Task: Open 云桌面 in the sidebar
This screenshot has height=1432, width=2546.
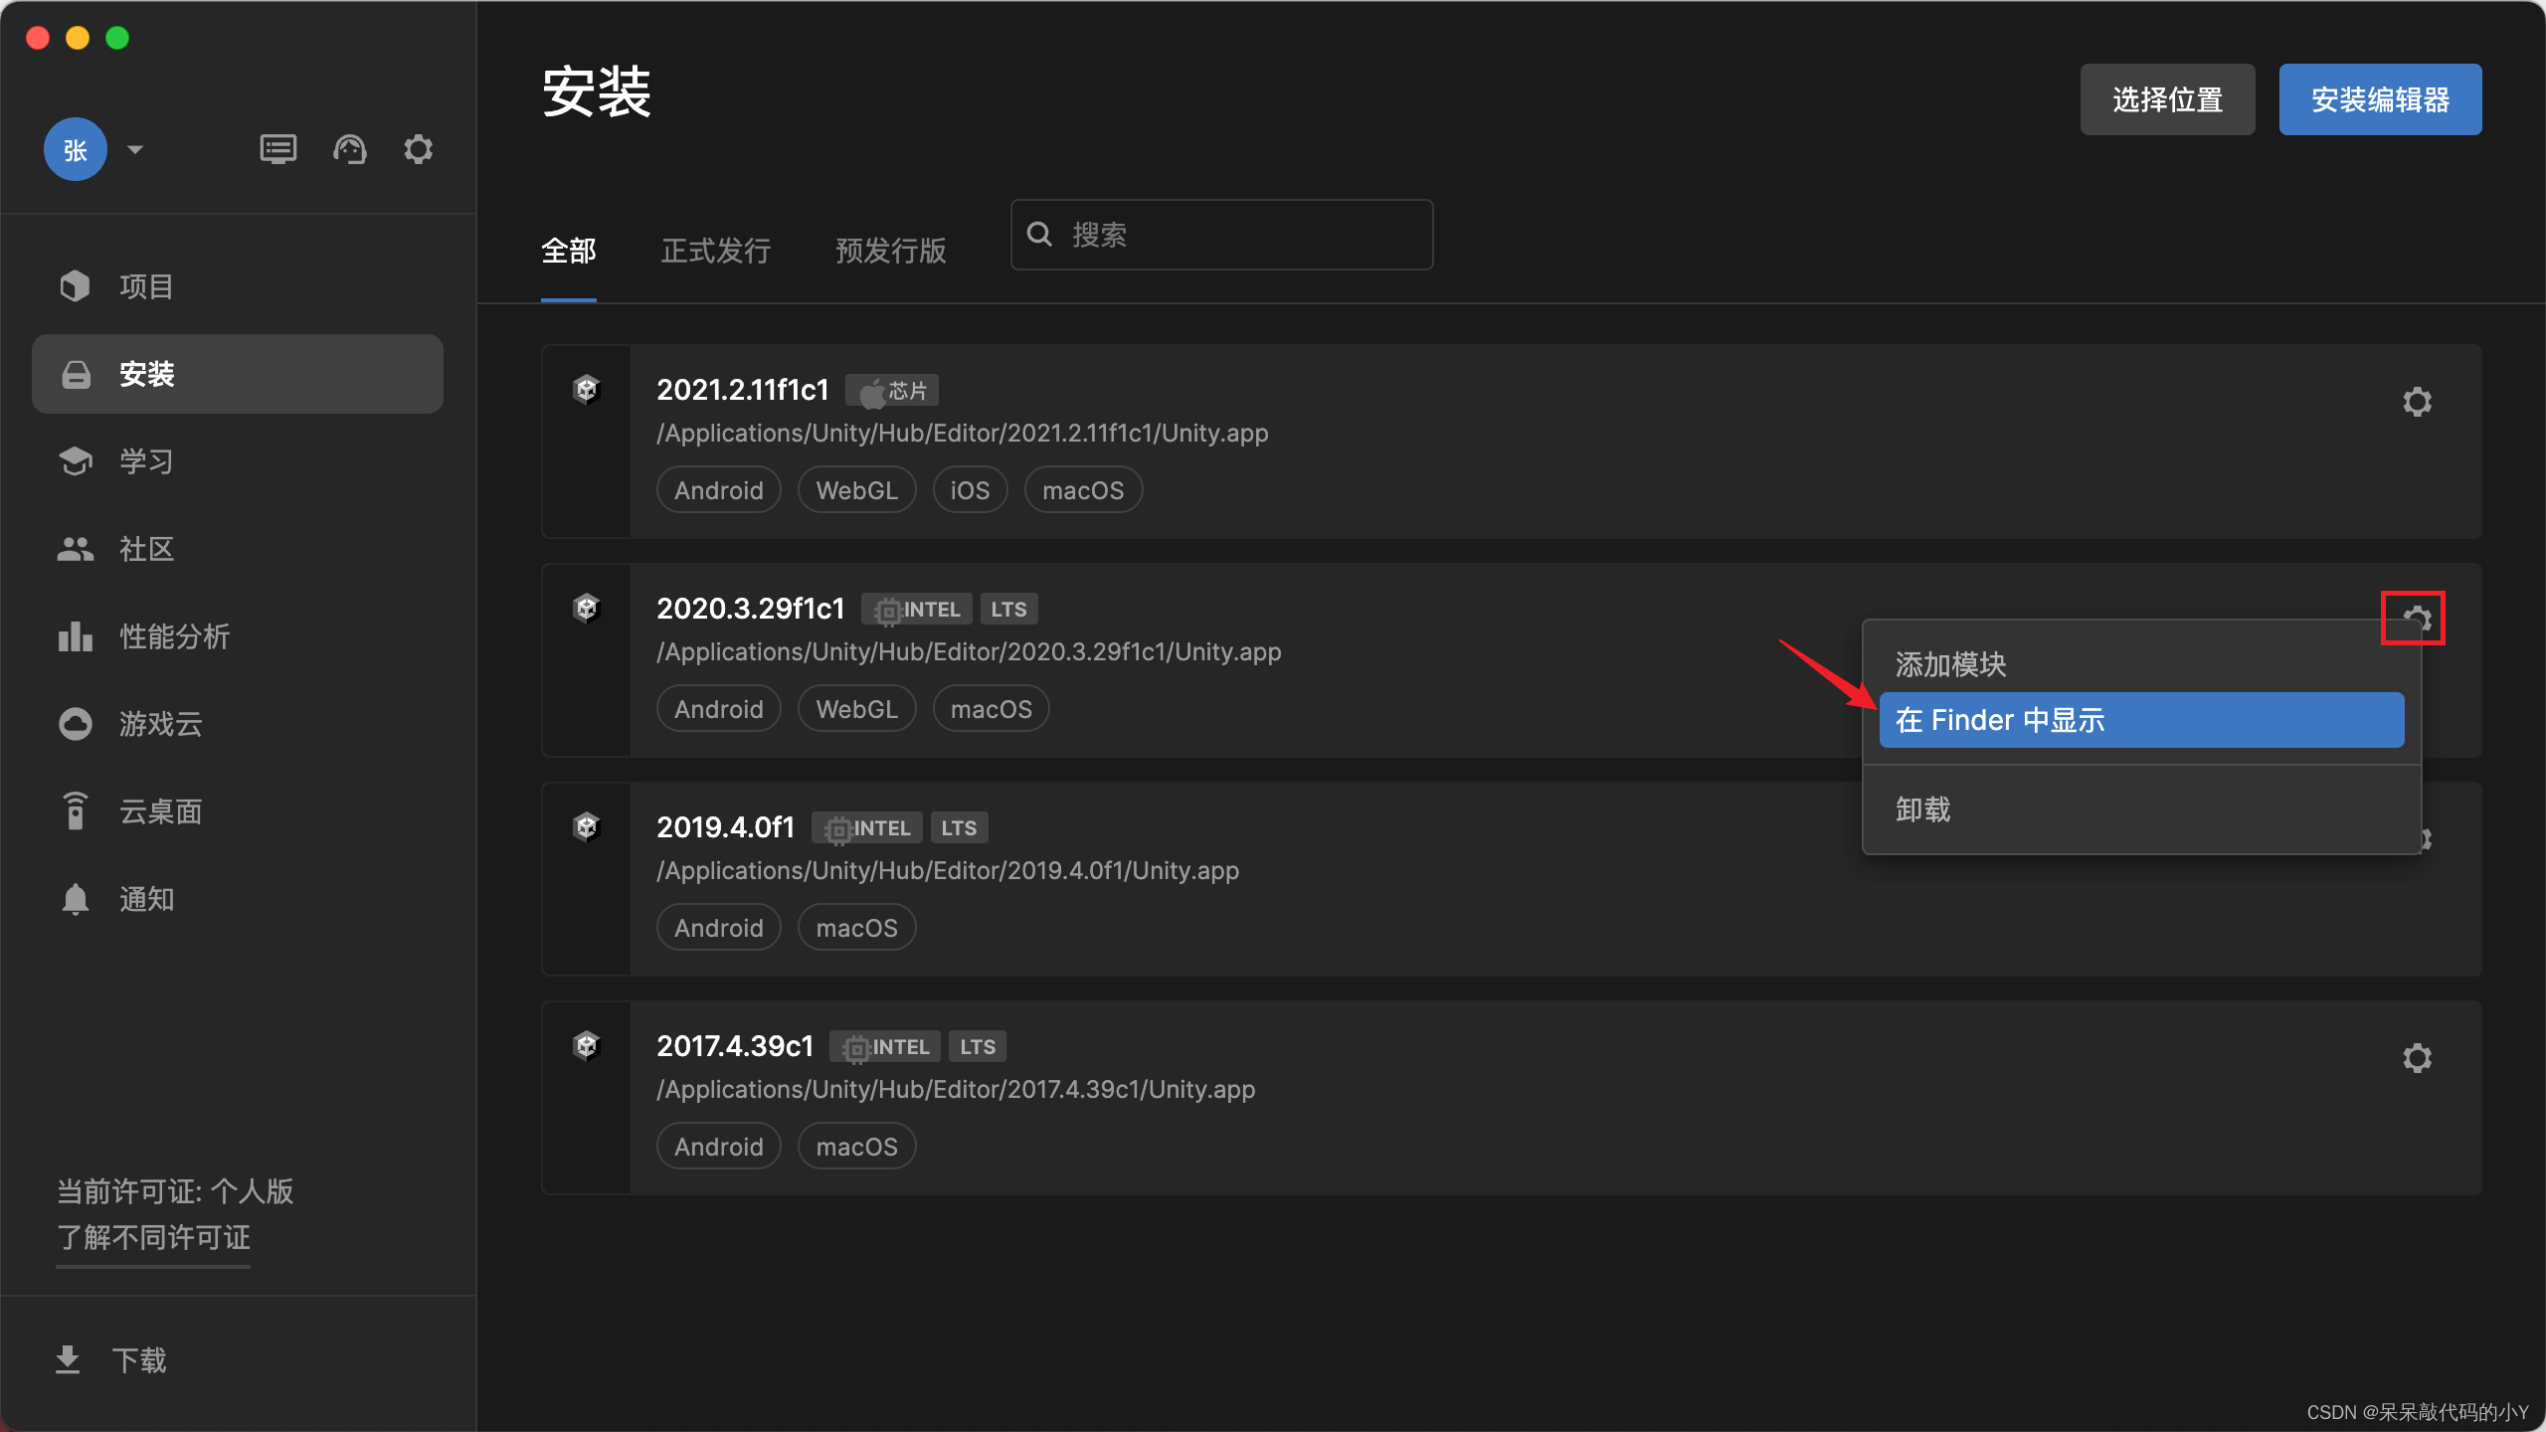Action: pyautogui.click(x=238, y=811)
